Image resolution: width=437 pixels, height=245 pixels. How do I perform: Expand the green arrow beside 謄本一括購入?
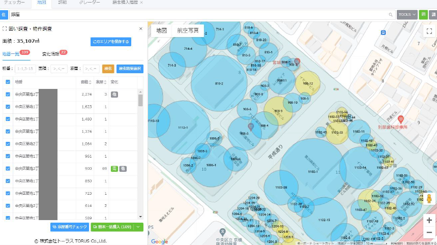(139, 227)
